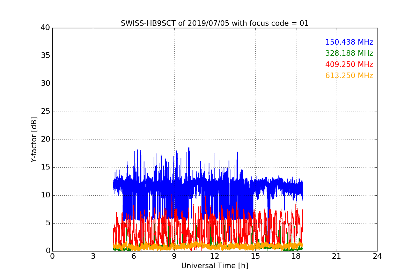Click the x-axis tick value 9
Screen dimensions: 419x279
coord(174,256)
